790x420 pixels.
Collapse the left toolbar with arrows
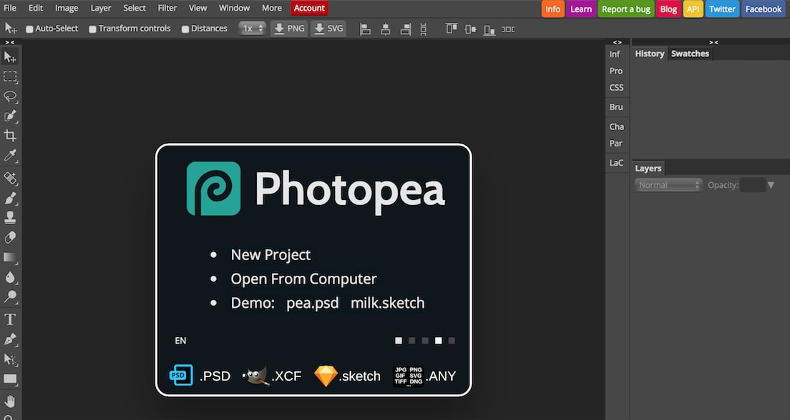point(10,42)
